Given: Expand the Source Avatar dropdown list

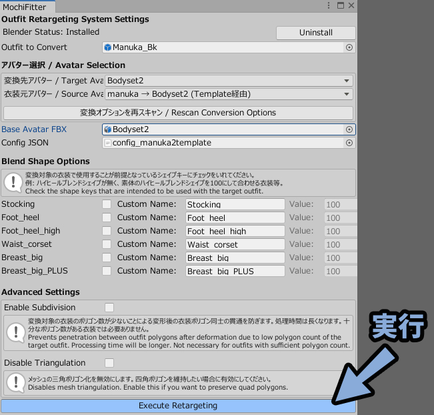Looking at the screenshot, I should coord(229,94).
